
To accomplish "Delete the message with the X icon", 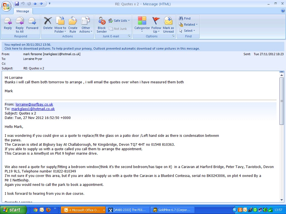I will point(48,23).
